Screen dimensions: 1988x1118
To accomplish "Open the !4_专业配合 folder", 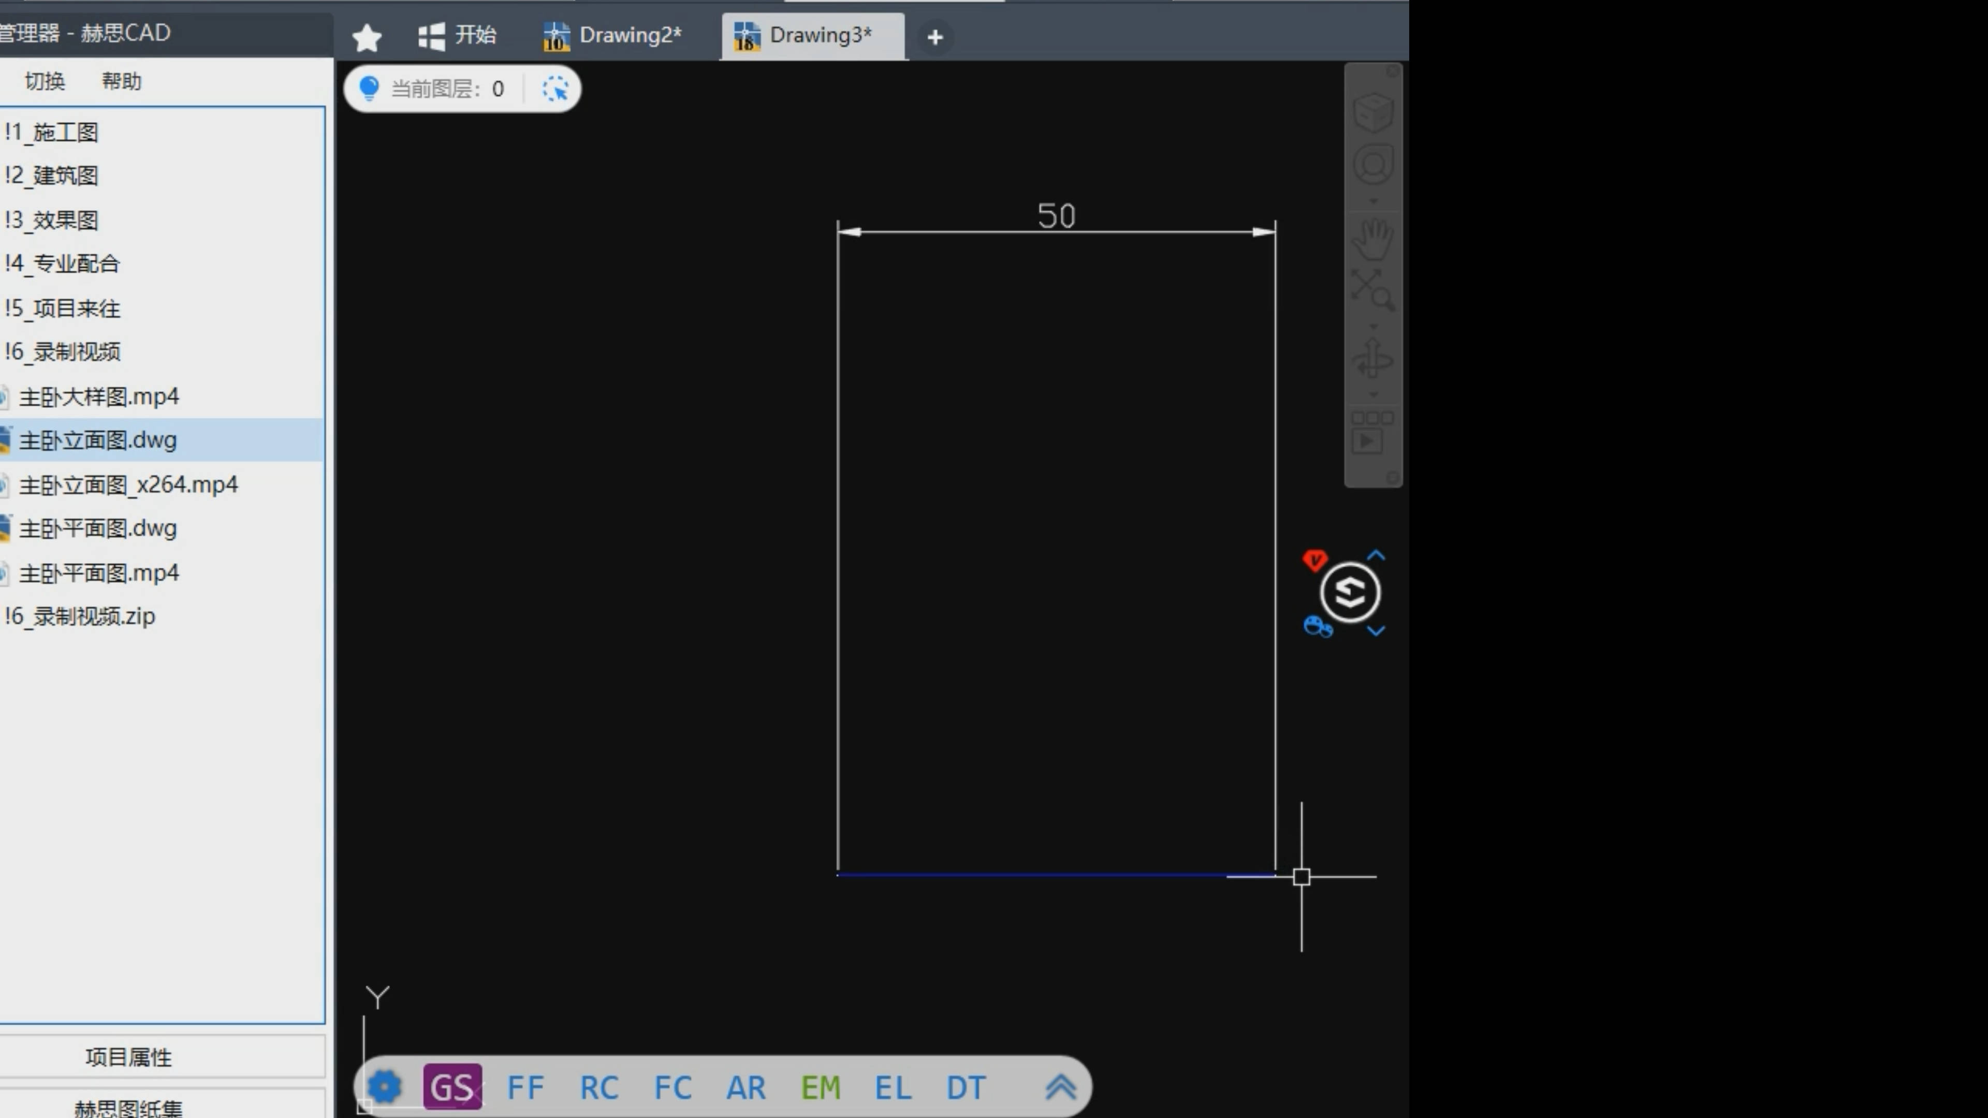I will coord(62,263).
